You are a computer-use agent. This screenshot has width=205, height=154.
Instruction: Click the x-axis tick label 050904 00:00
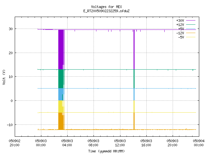pyautogui.click(x=199, y=143)
